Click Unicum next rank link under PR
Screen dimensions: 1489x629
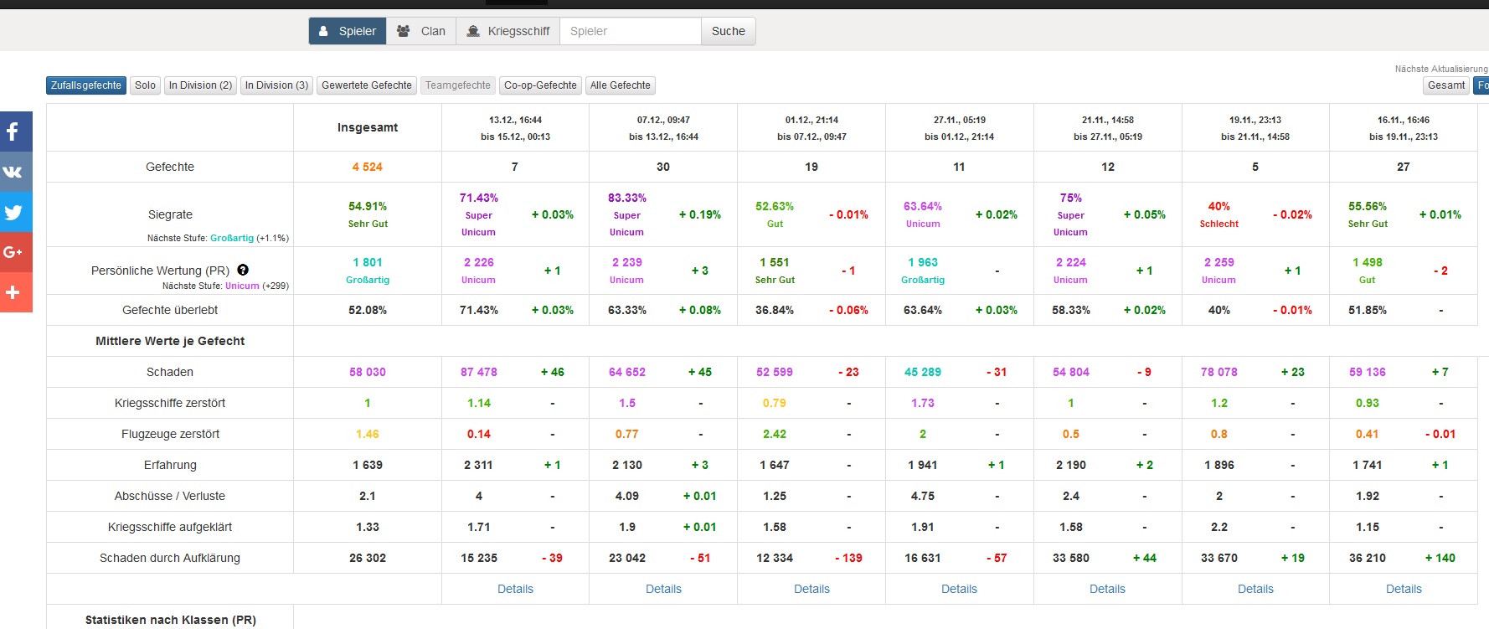coord(242,286)
